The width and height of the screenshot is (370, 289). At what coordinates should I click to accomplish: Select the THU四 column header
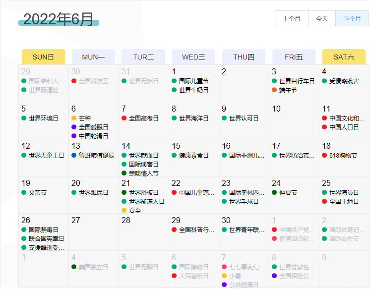click(244, 57)
